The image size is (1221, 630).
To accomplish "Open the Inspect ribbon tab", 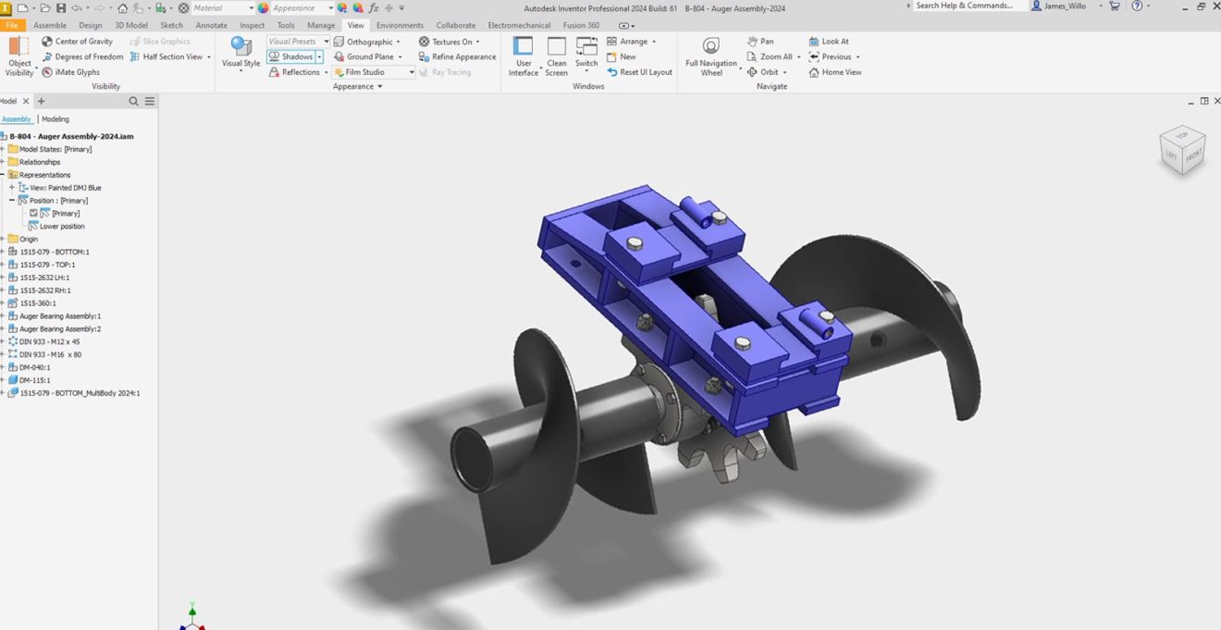I will click(252, 25).
